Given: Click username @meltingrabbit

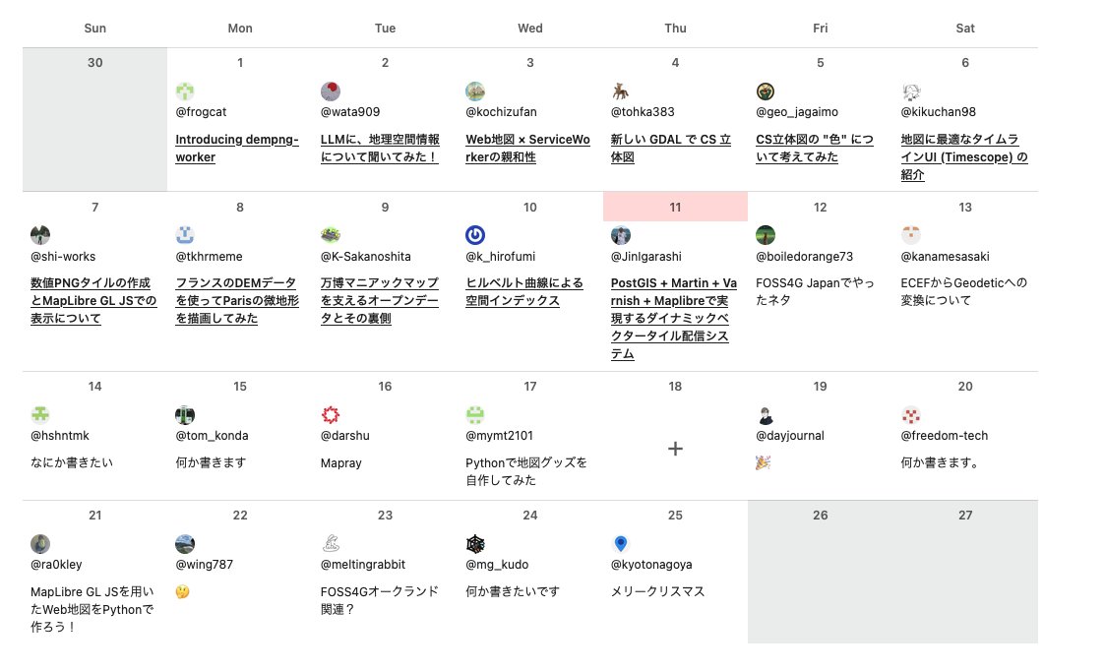Looking at the screenshot, I should pyautogui.click(x=363, y=565).
